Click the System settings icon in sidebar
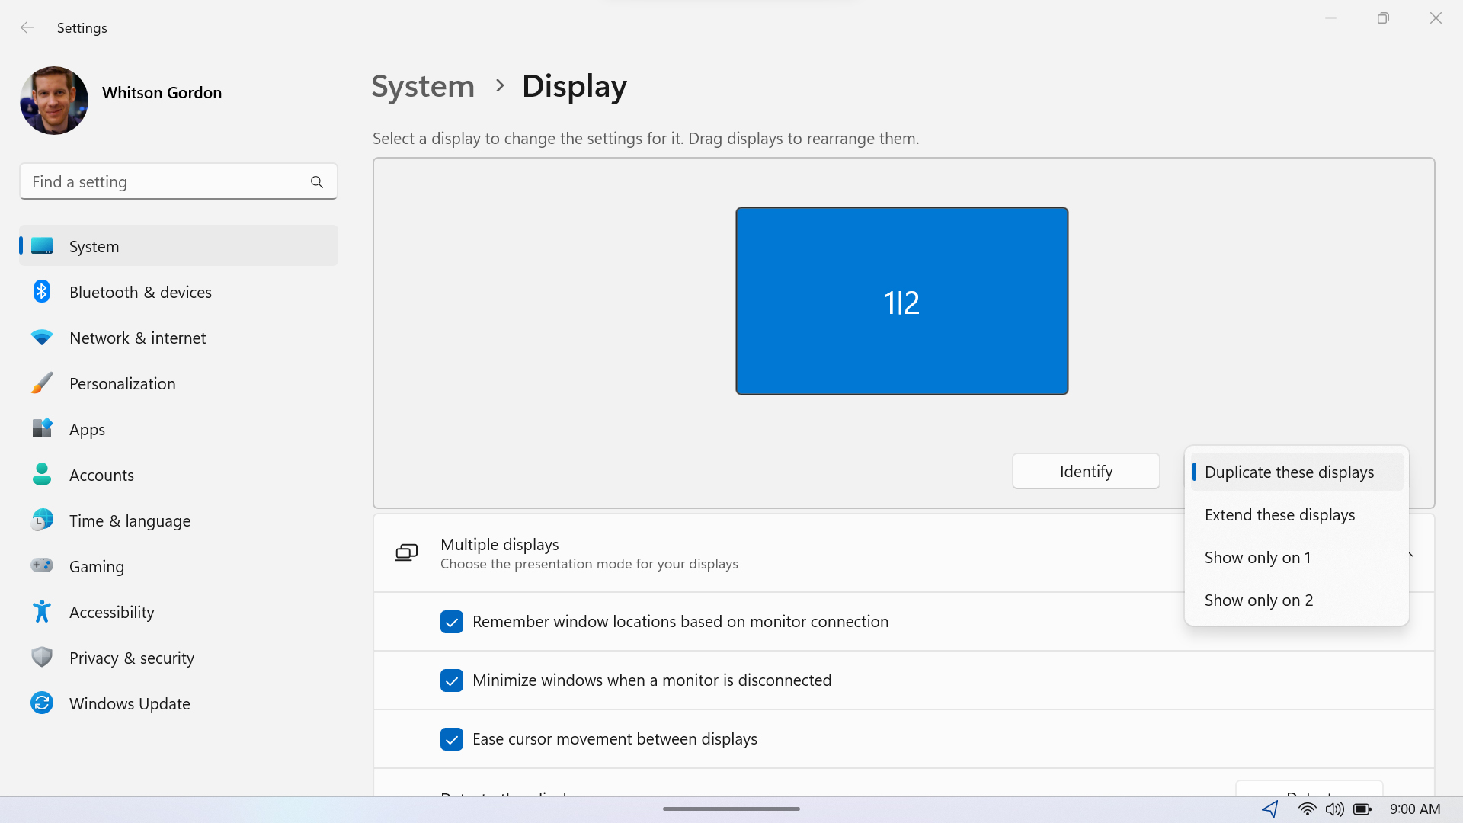Screen dimensions: 1463x823 click(x=42, y=246)
